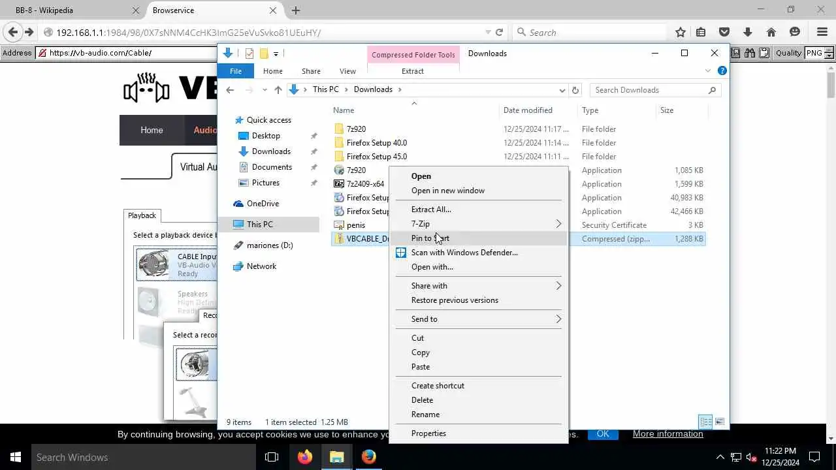Viewport: 836px width, 470px height.
Task: Open the Windows Start button
Action: point(15,457)
